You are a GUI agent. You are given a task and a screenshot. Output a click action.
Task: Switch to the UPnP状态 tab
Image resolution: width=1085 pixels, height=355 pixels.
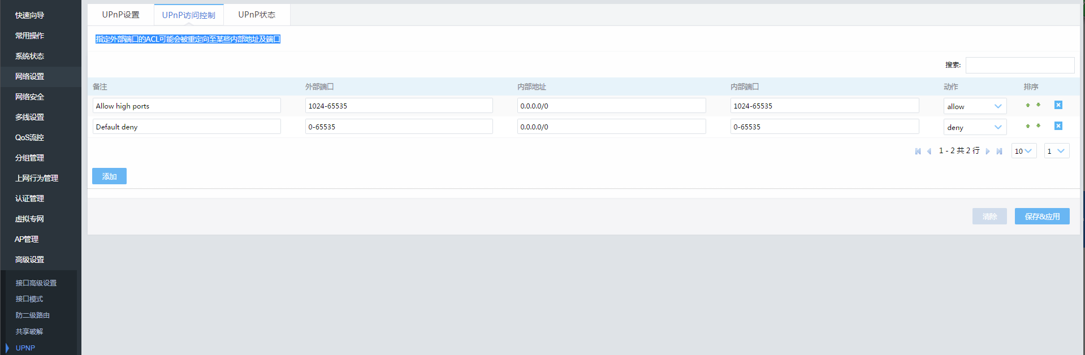(x=257, y=15)
